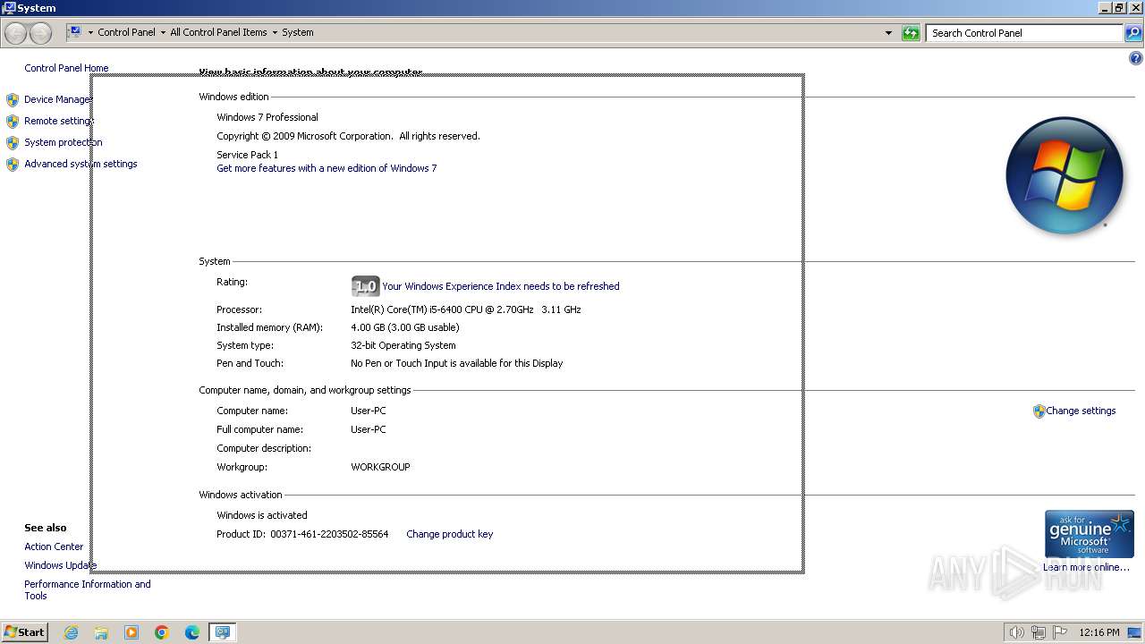
Task: Expand dropdown arrow after All Control Panel Items
Action: (275, 32)
